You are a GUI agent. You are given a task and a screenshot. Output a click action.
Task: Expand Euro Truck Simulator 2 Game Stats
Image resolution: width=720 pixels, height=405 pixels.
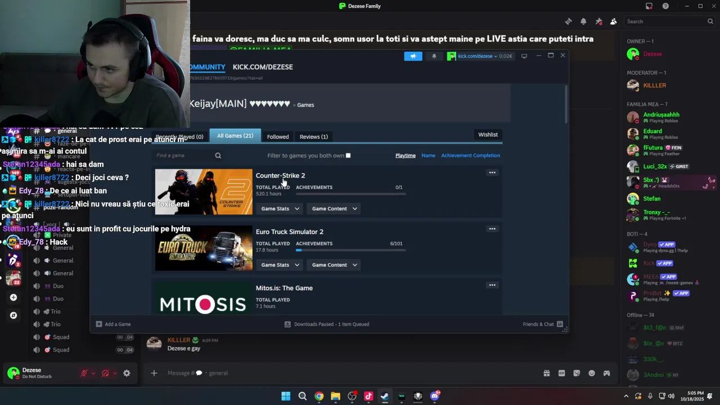(280, 265)
